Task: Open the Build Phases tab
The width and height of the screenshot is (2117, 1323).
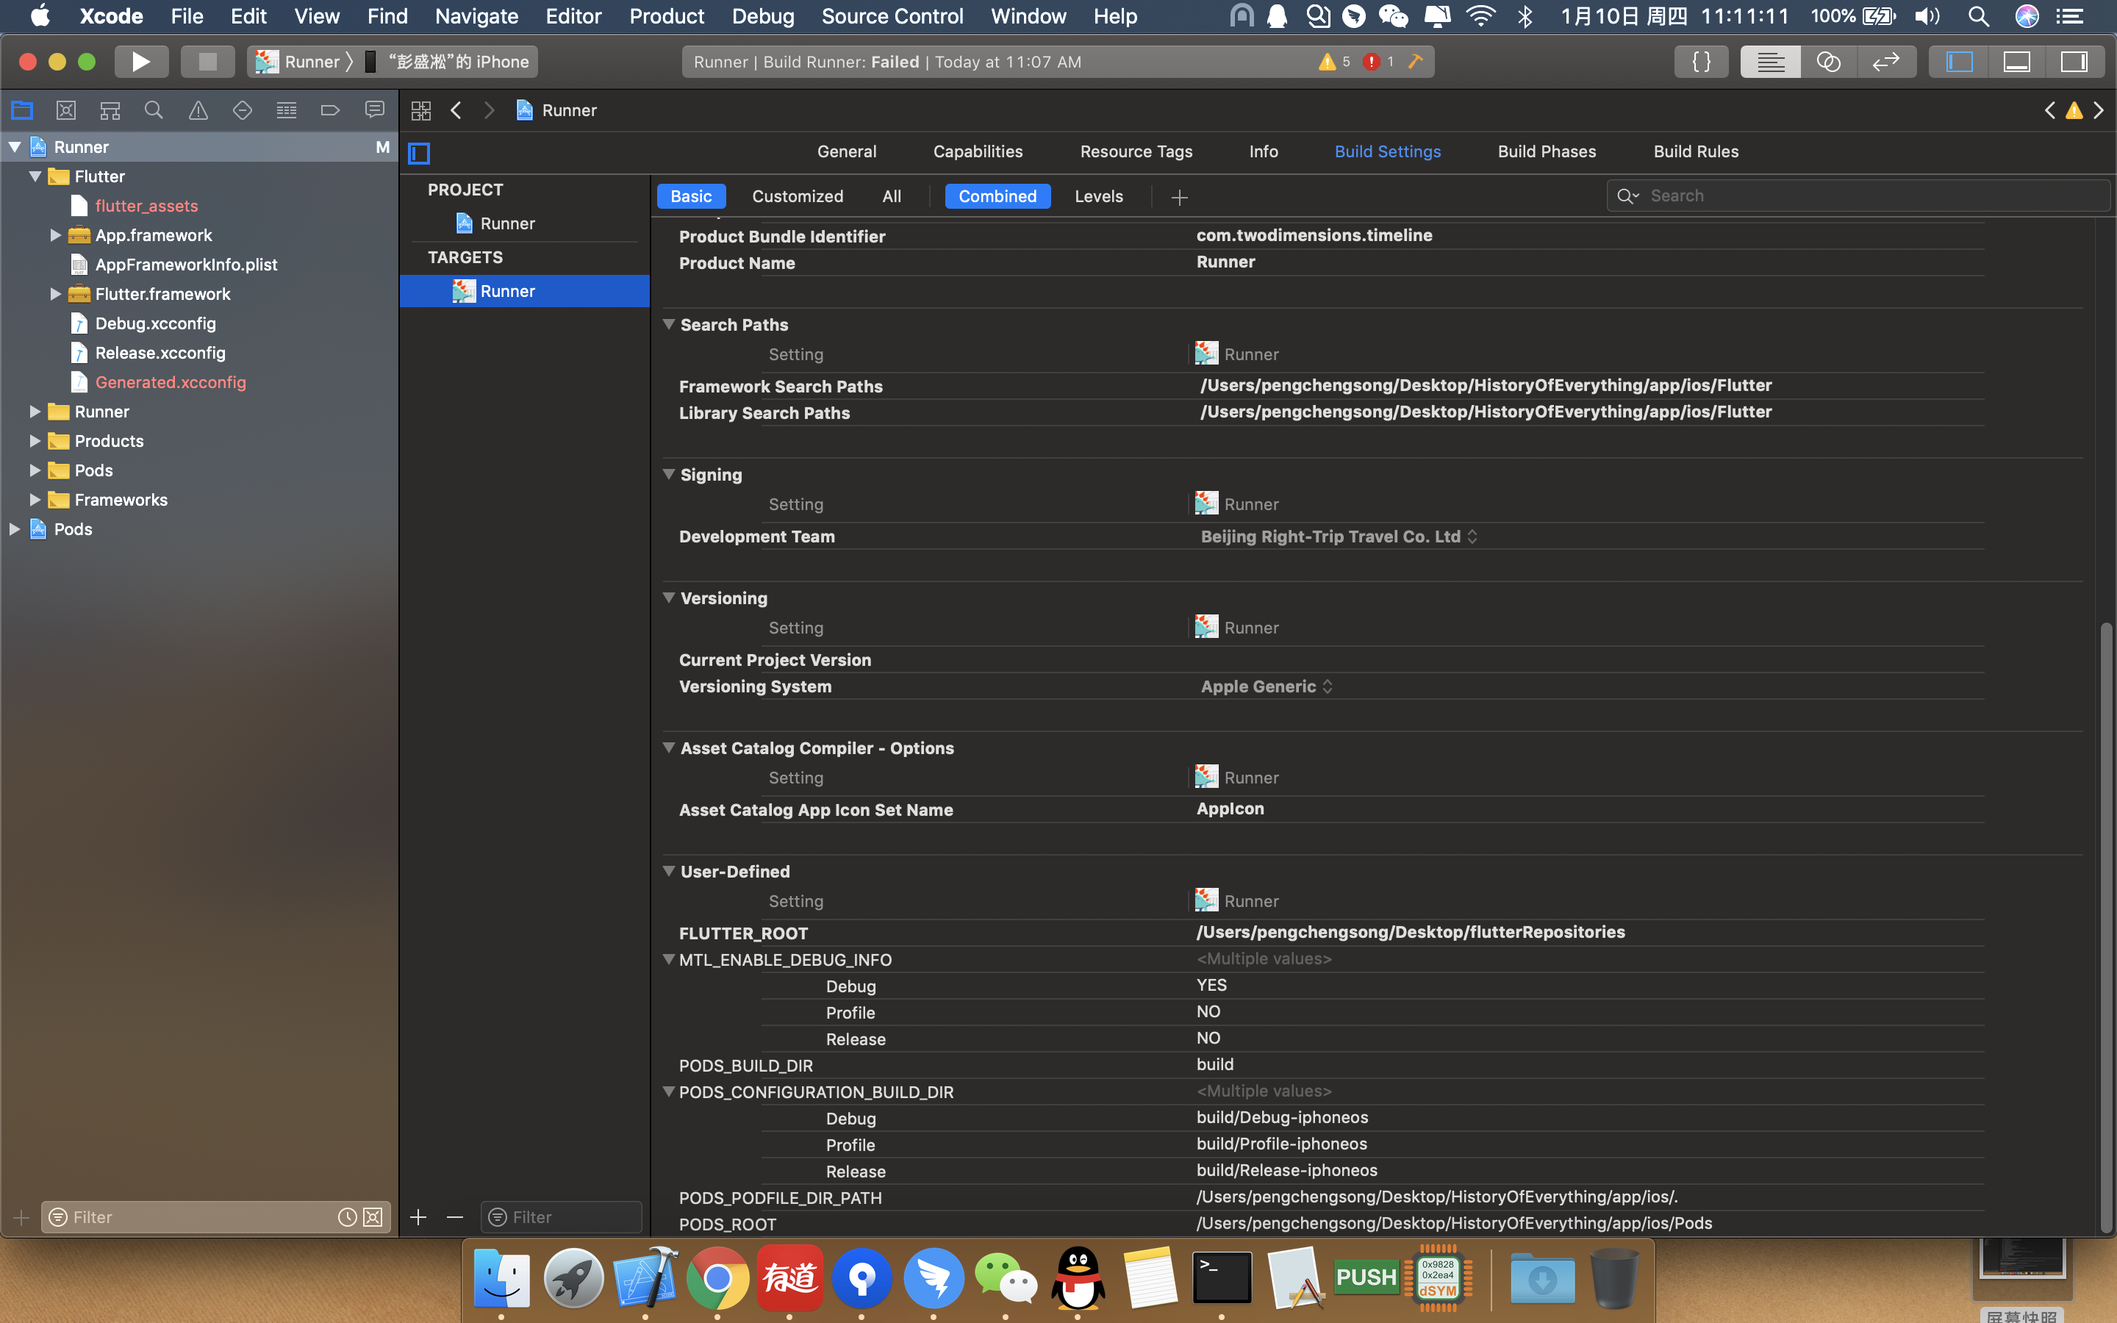Action: click(x=1547, y=151)
